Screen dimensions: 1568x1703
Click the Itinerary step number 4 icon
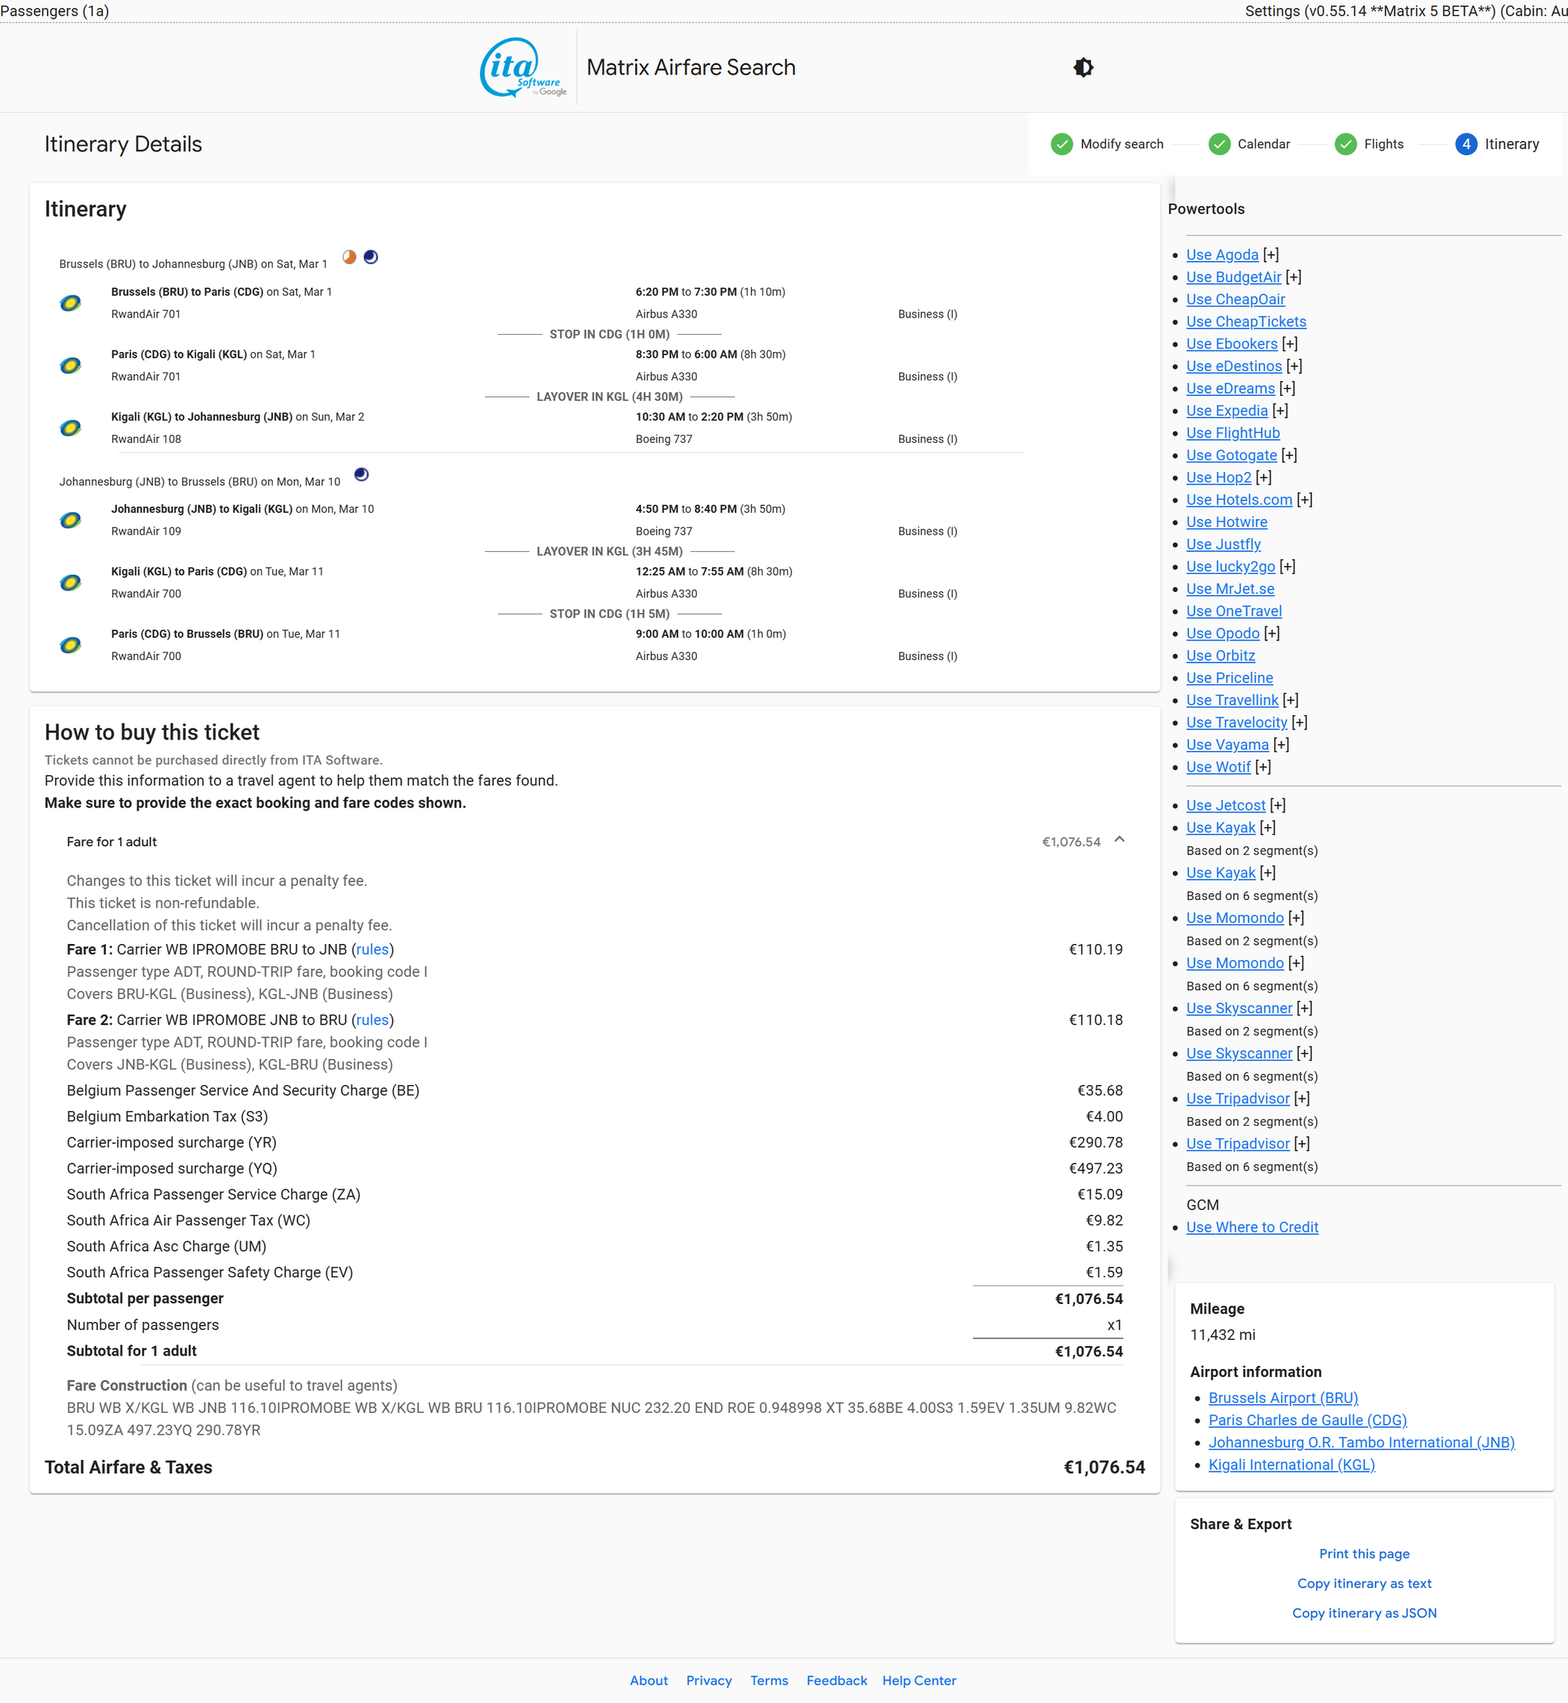tap(1465, 144)
